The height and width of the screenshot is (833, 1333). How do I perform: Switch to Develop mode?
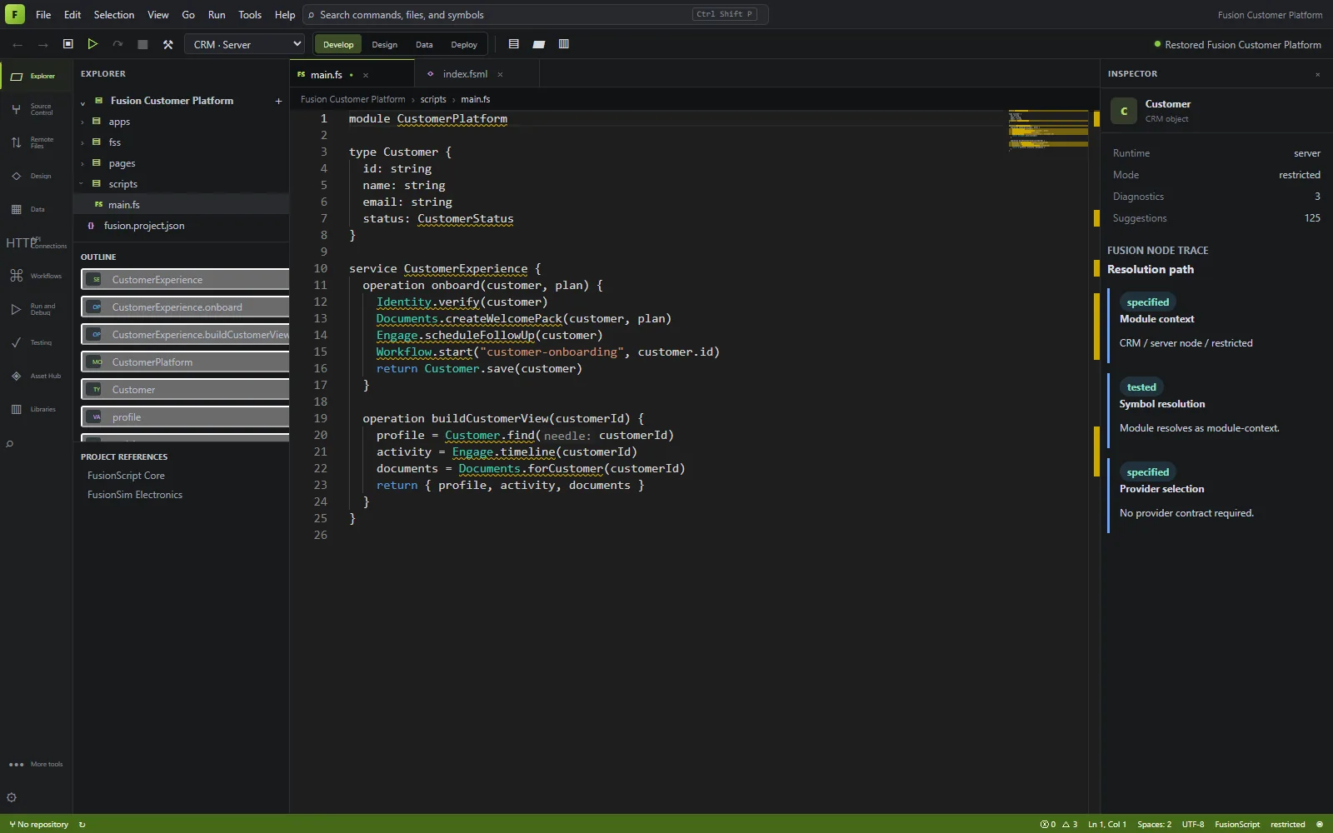coord(338,45)
